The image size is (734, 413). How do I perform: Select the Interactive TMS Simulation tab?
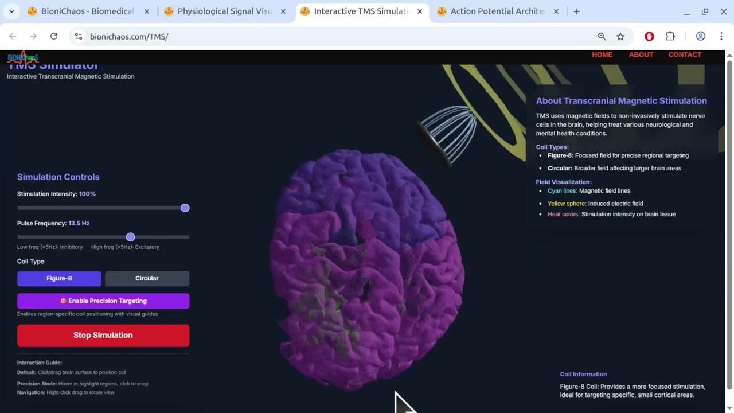pyautogui.click(x=362, y=11)
